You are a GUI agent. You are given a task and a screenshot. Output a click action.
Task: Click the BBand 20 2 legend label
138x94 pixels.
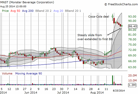43,11
